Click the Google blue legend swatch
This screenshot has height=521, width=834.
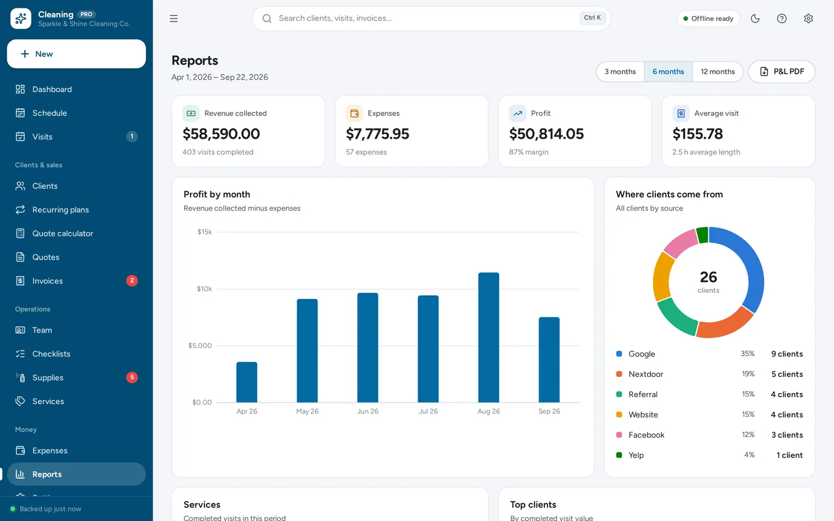point(619,354)
